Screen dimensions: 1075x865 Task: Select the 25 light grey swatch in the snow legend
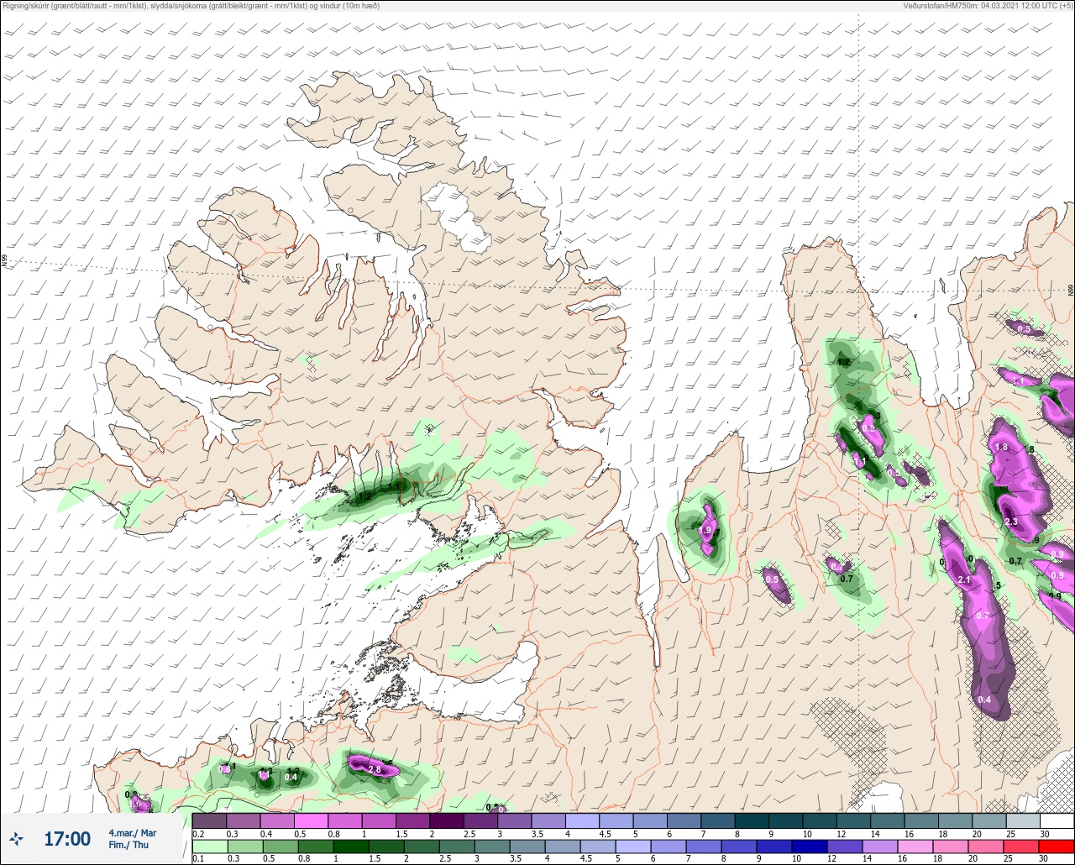[x=1023, y=821]
